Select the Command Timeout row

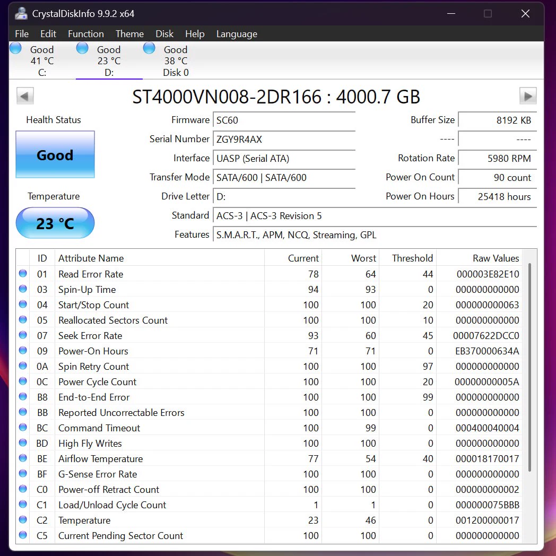point(270,428)
